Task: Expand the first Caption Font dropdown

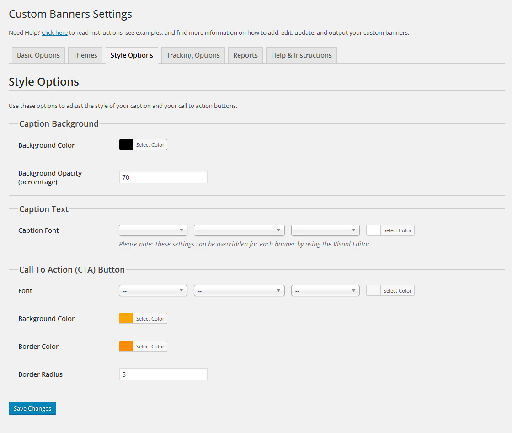Action: pos(153,230)
